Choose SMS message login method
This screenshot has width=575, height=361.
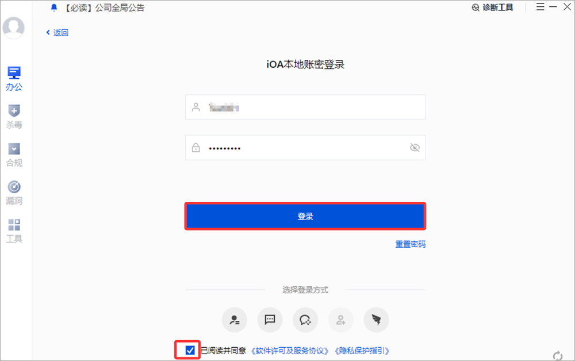[x=270, y=320]
